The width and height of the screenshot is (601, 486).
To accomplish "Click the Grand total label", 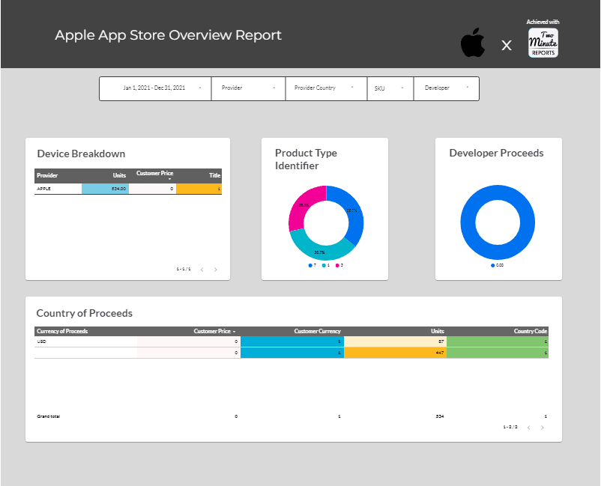I will coord(48,416).
